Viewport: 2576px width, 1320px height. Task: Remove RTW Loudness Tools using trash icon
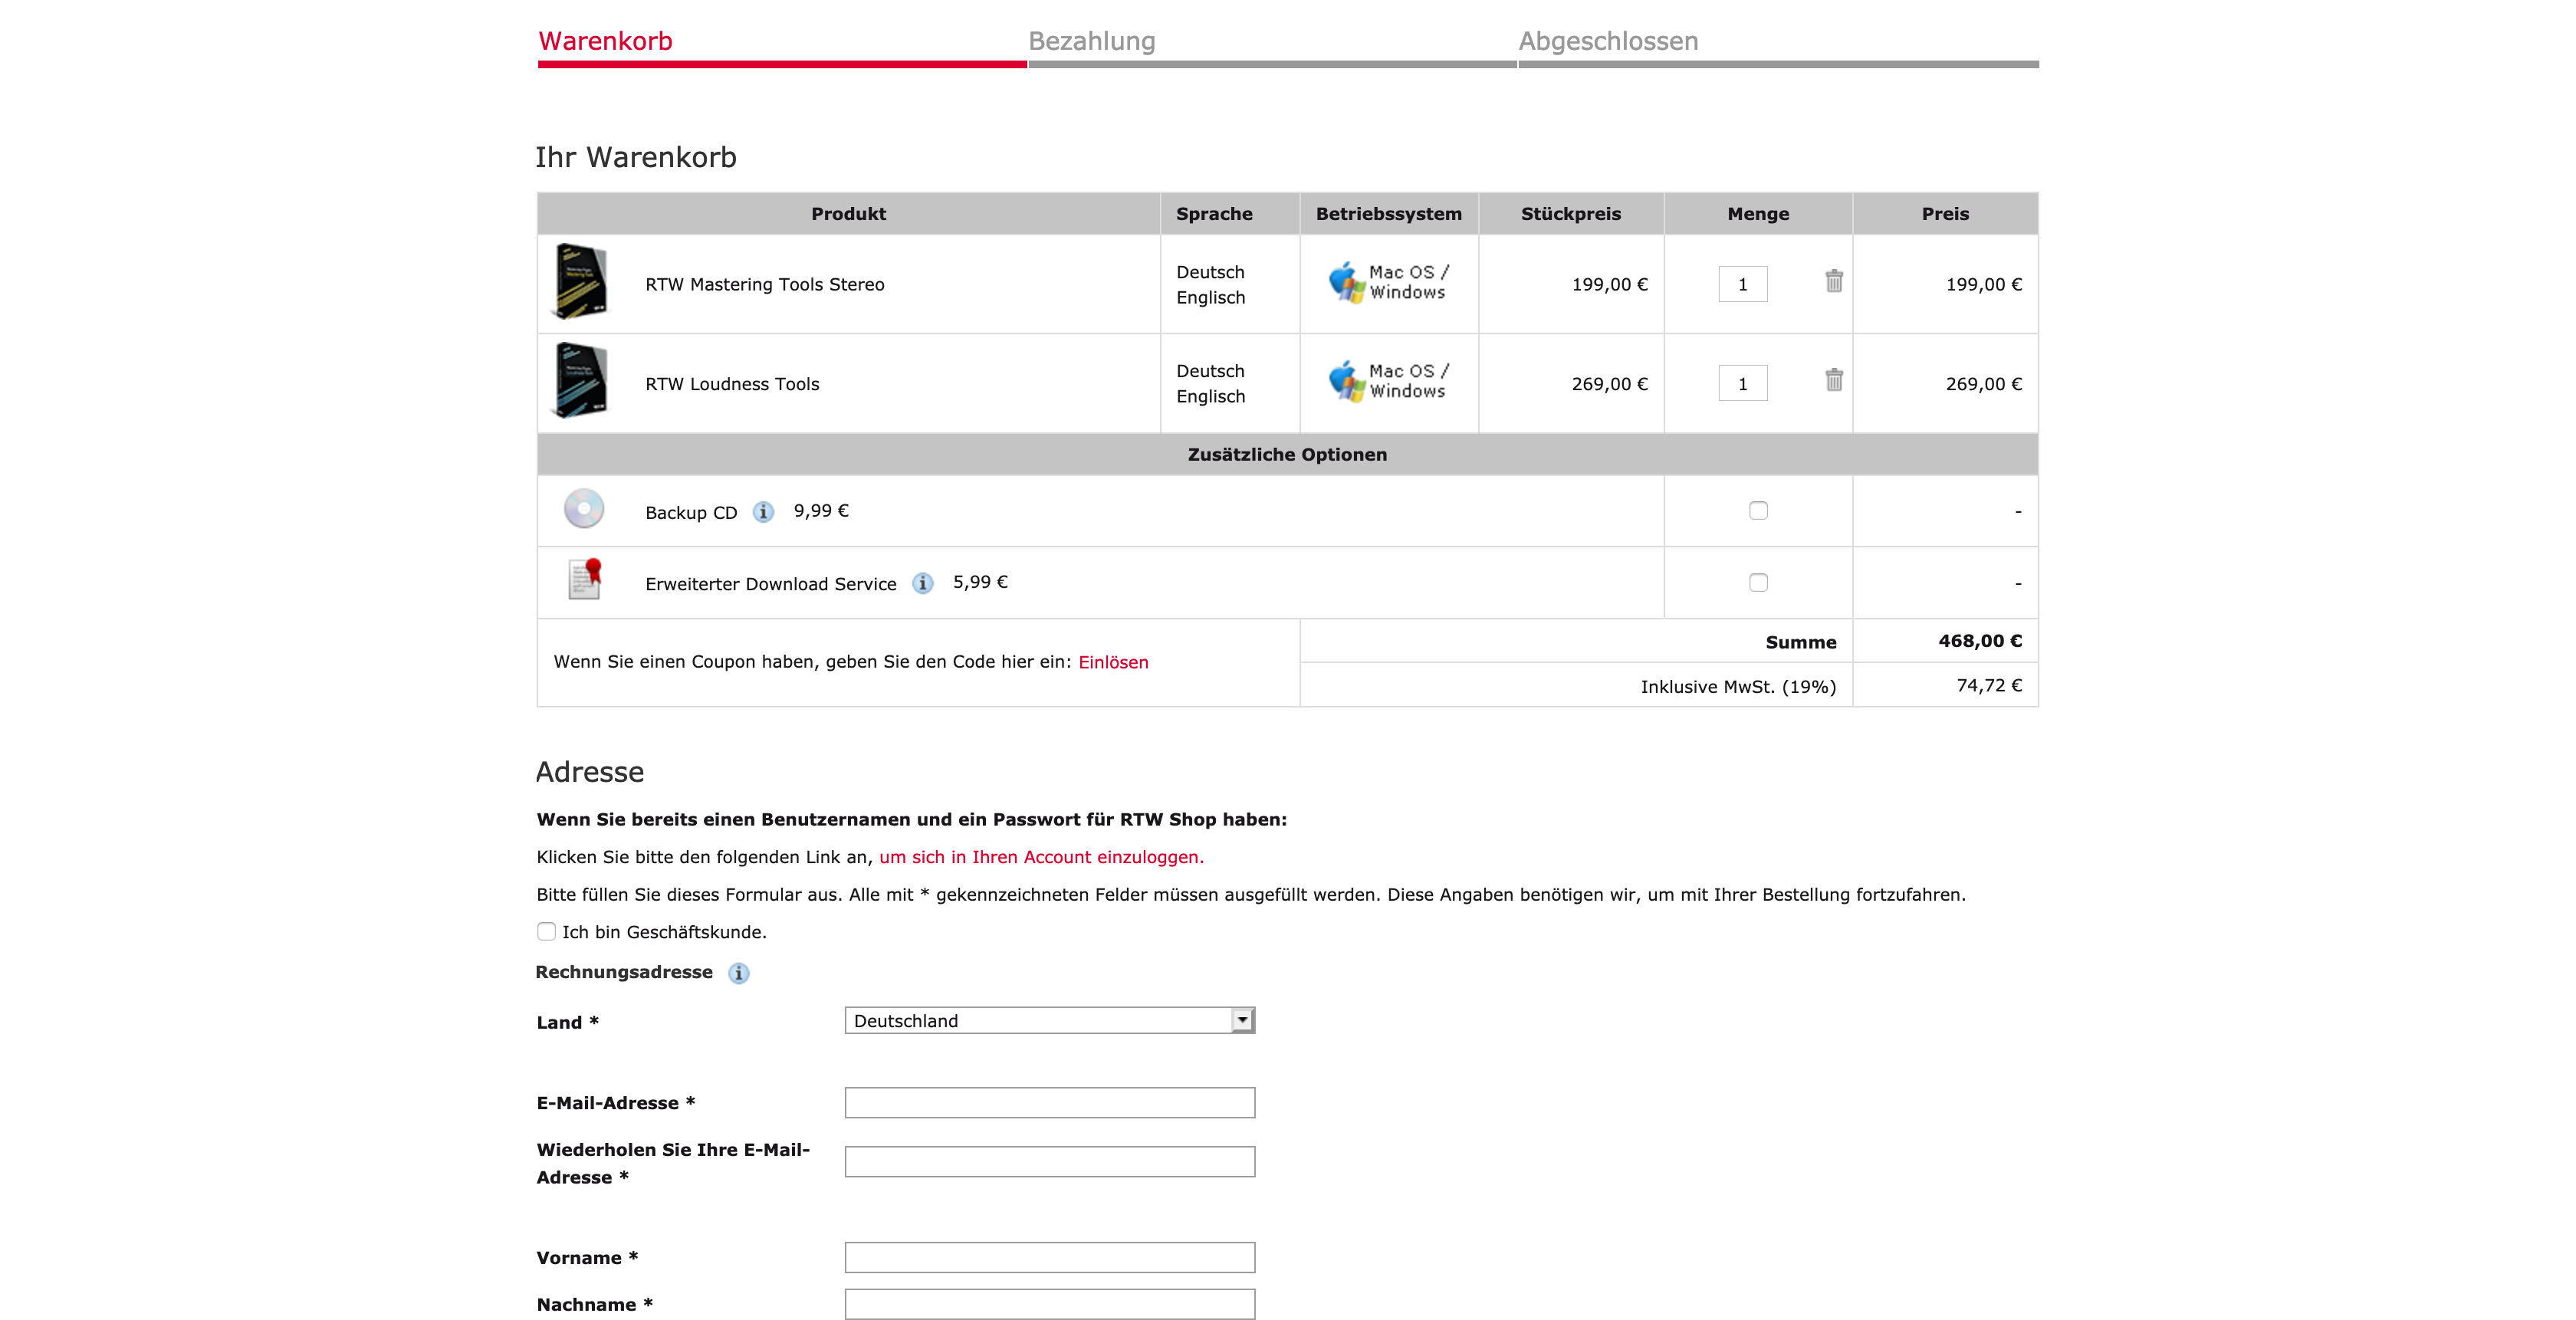[x=1833, y=380]
